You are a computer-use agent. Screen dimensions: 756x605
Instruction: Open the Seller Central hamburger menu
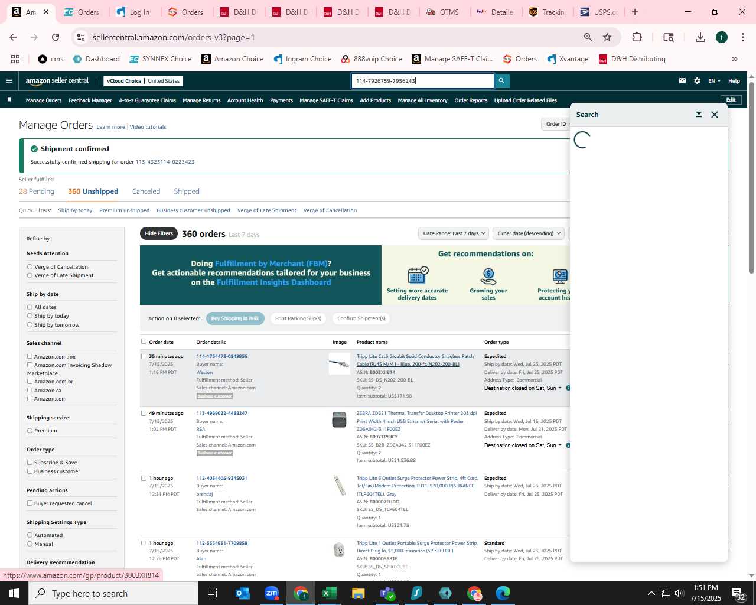(x=9, y=81)
